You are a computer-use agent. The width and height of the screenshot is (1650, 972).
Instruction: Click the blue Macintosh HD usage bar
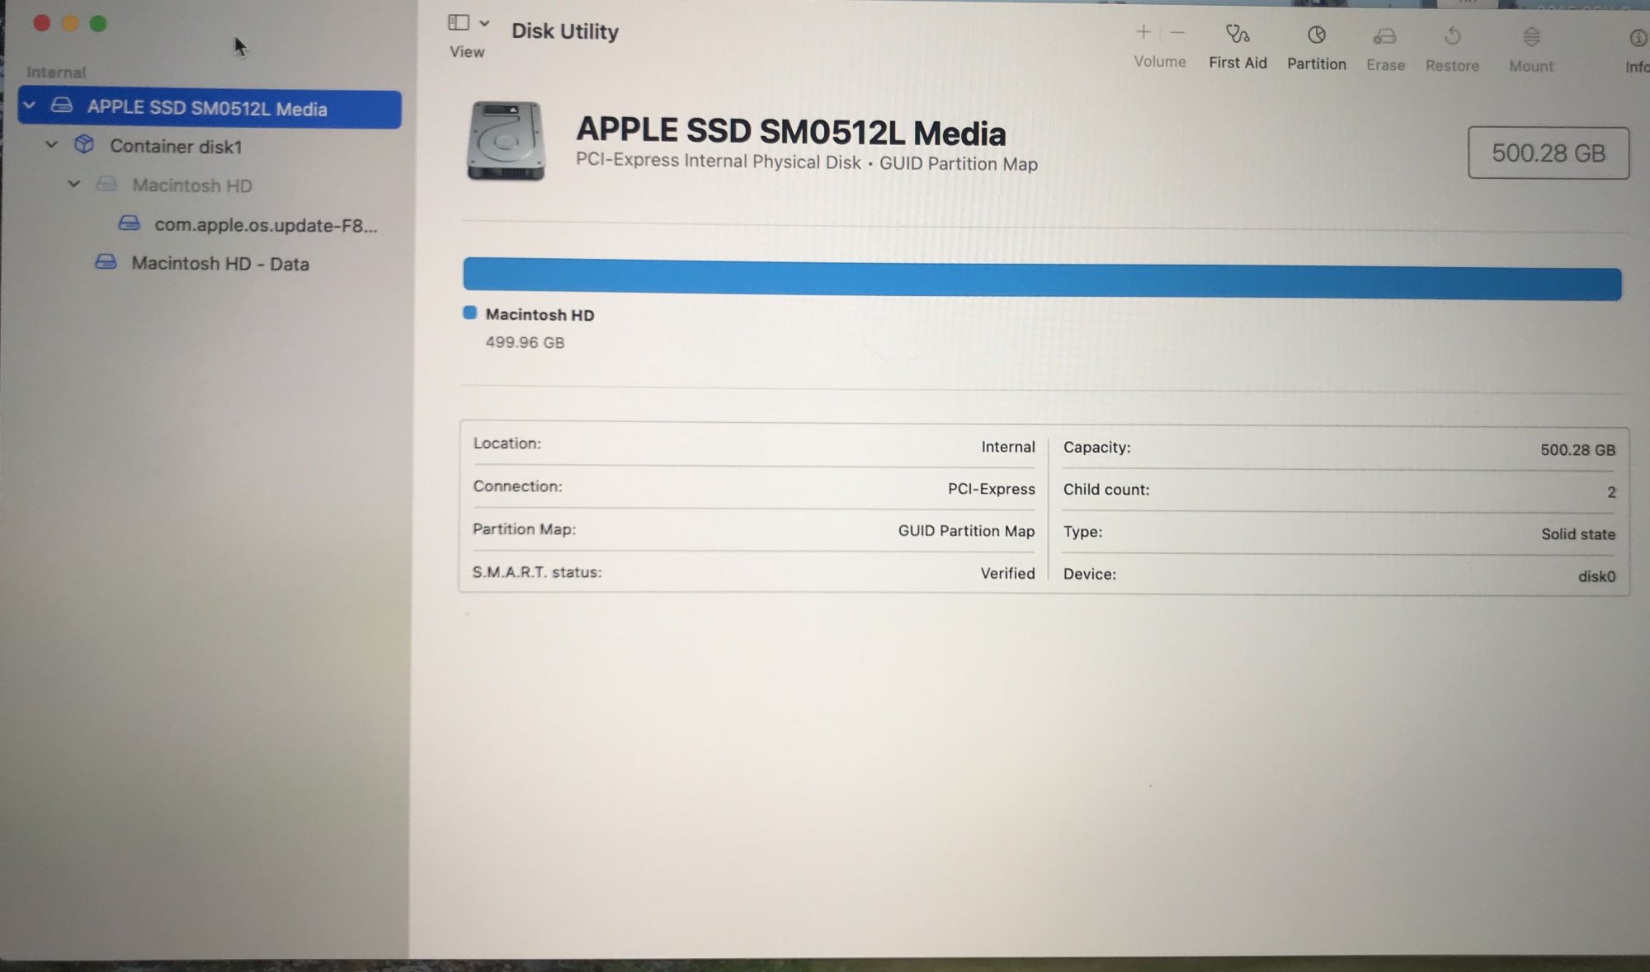(x=1041, y=278)
